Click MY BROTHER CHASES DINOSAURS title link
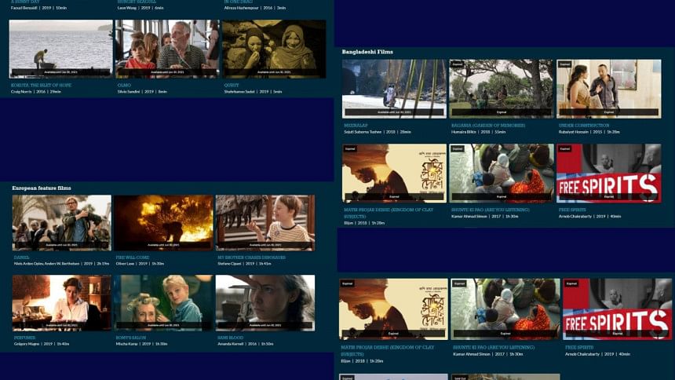675x380 pixels. tap(251, 258)
